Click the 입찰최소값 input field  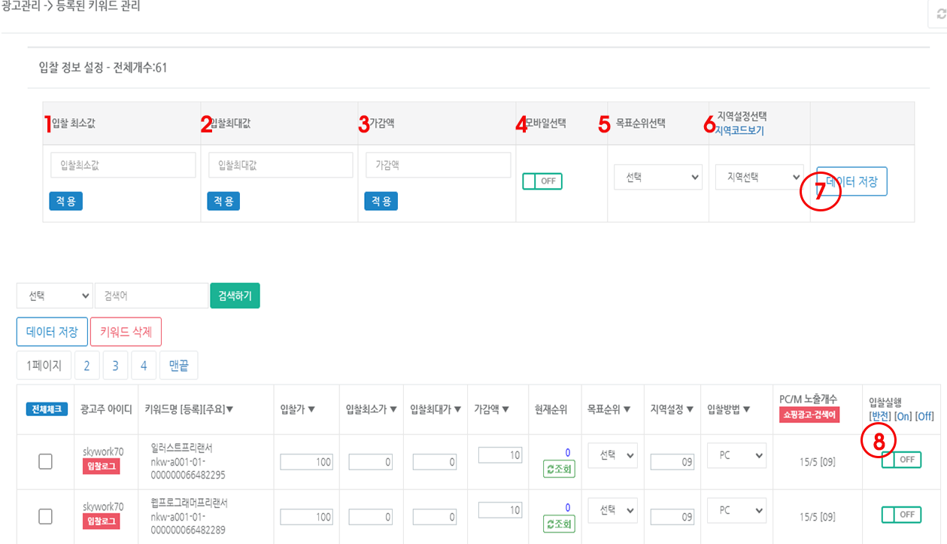pos(123,164)
